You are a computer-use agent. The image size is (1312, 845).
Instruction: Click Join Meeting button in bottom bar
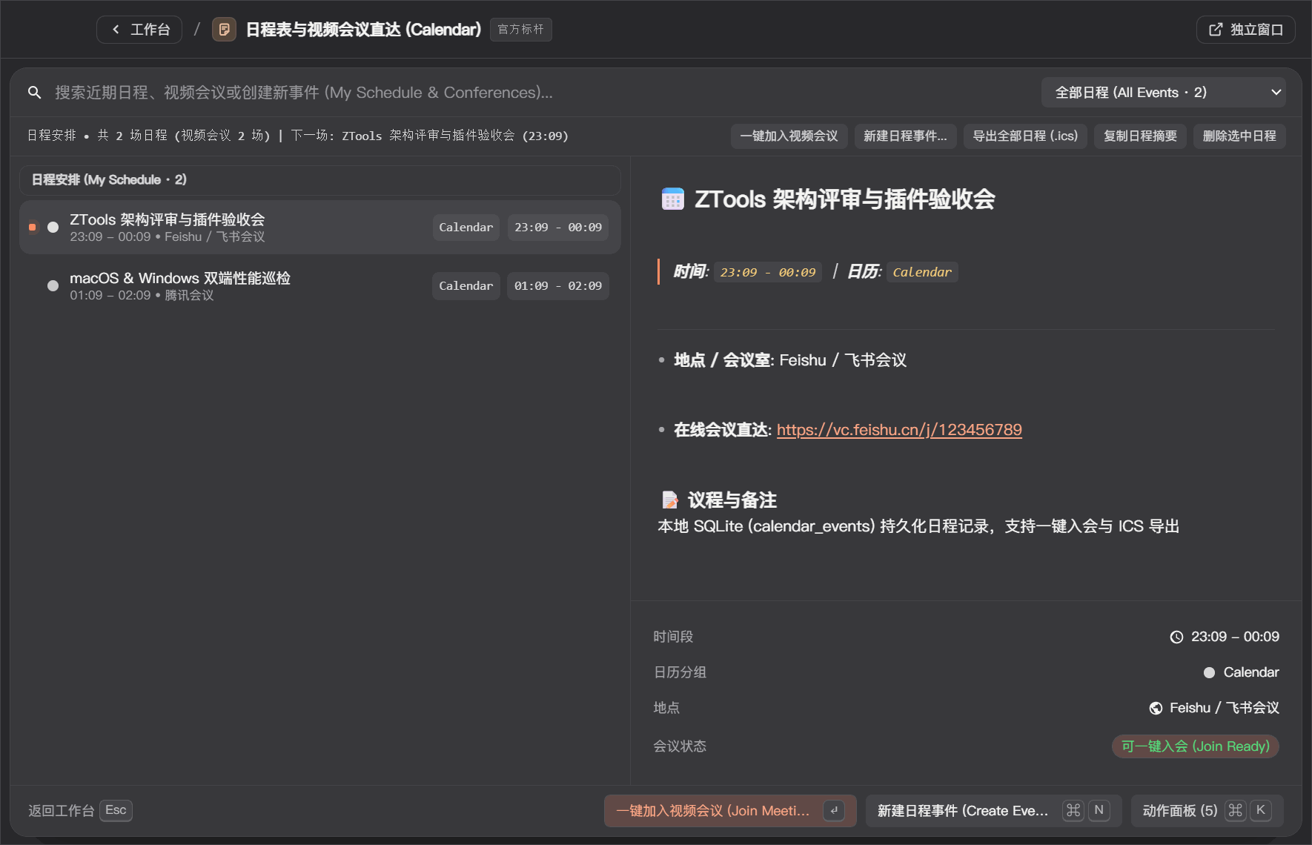730,811
